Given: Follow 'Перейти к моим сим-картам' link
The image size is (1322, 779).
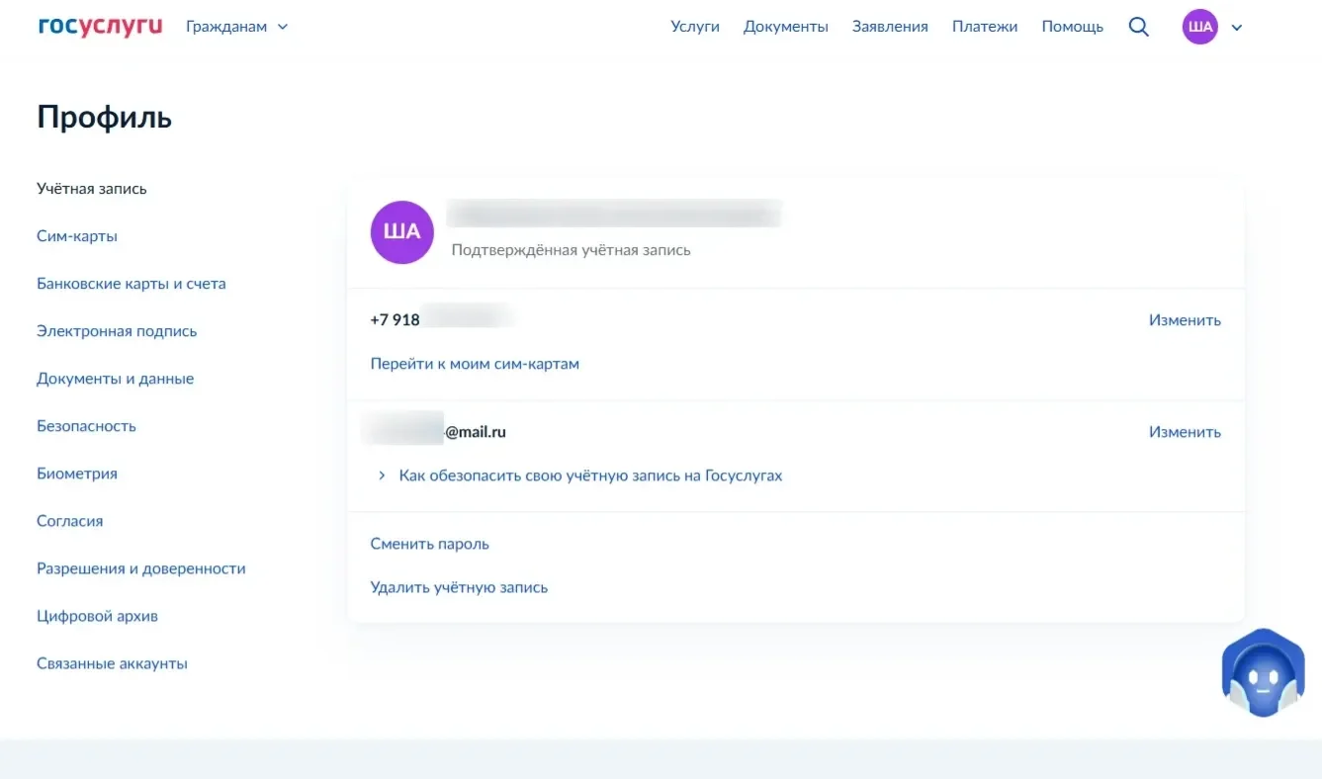Looking at the screenshot, I should pyautogui.click(x=475, y=364).
